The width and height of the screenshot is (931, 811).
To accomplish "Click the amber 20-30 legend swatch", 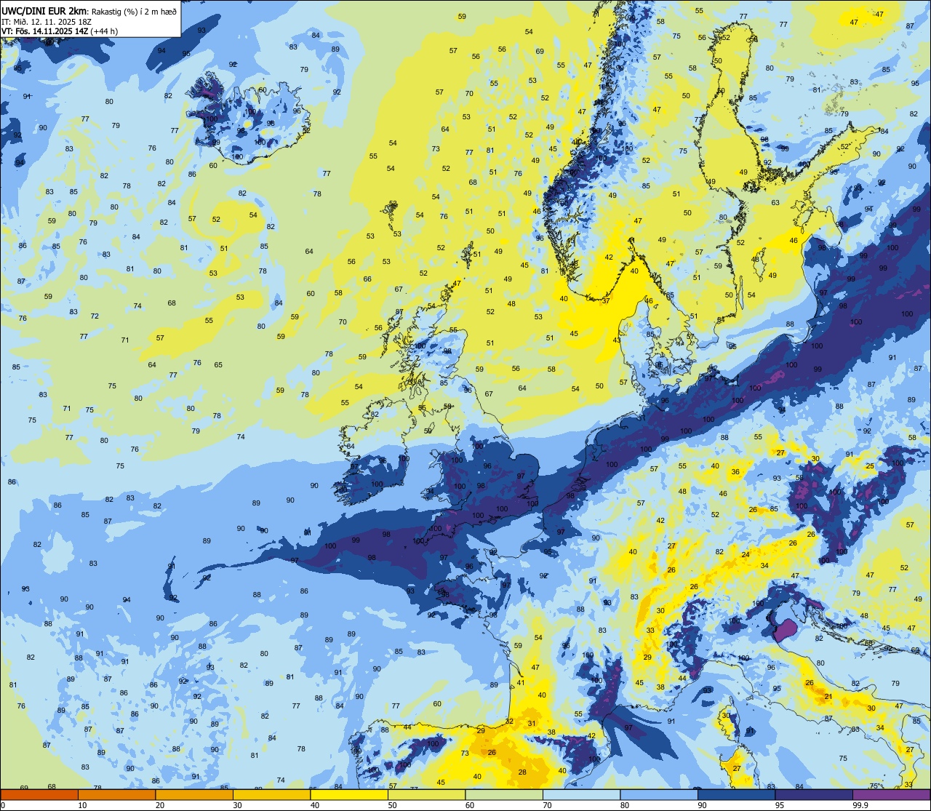I will 193,795.
